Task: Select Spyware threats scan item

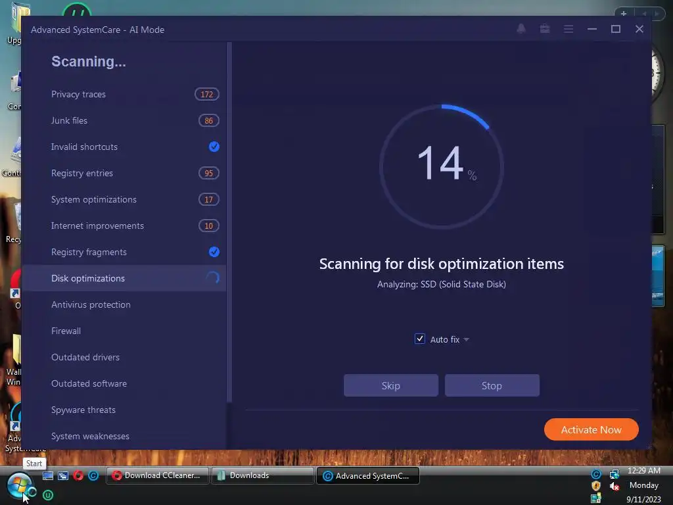Action: tap(124, 410)
